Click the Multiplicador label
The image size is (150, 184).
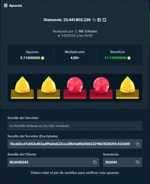(75, 52)
